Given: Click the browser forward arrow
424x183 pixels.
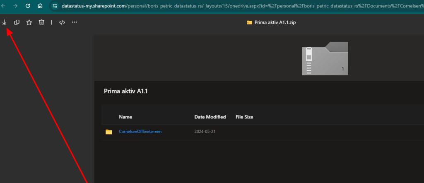Looking at the screenshot, I should (15, 6).
